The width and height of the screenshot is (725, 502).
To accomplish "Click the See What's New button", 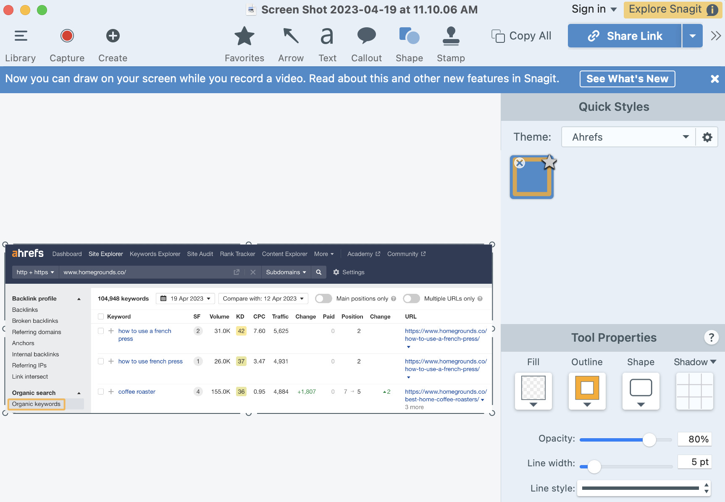I will 627,79.
